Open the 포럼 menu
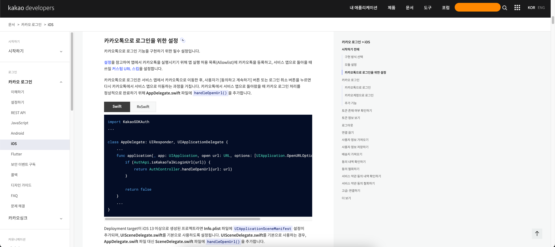555x247 pixels. pyautogui.click(x=446, y=8)
